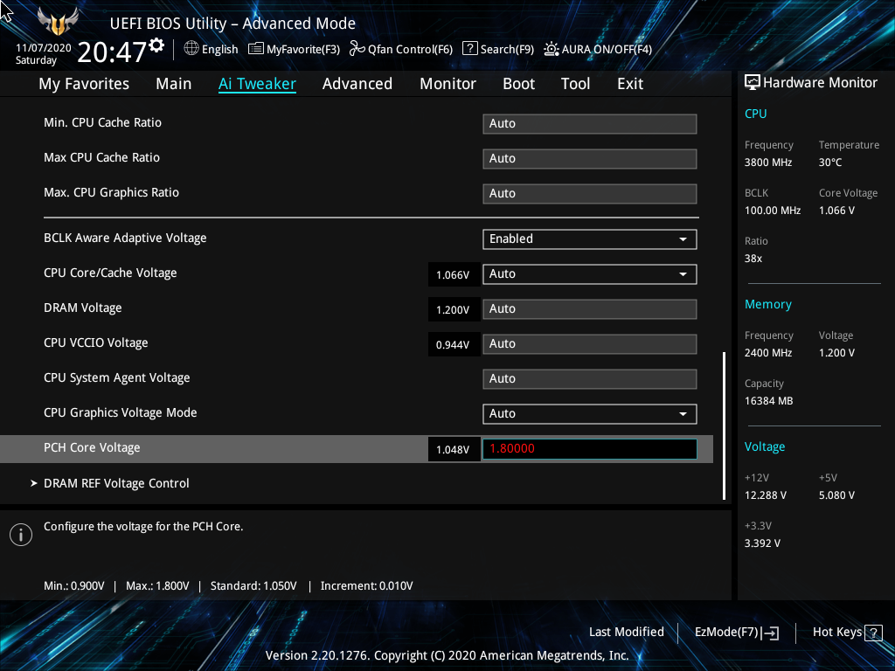The width and height of the screenshot is (895, 671).
Task: Click the globe language icon
Action: [191, 49]
